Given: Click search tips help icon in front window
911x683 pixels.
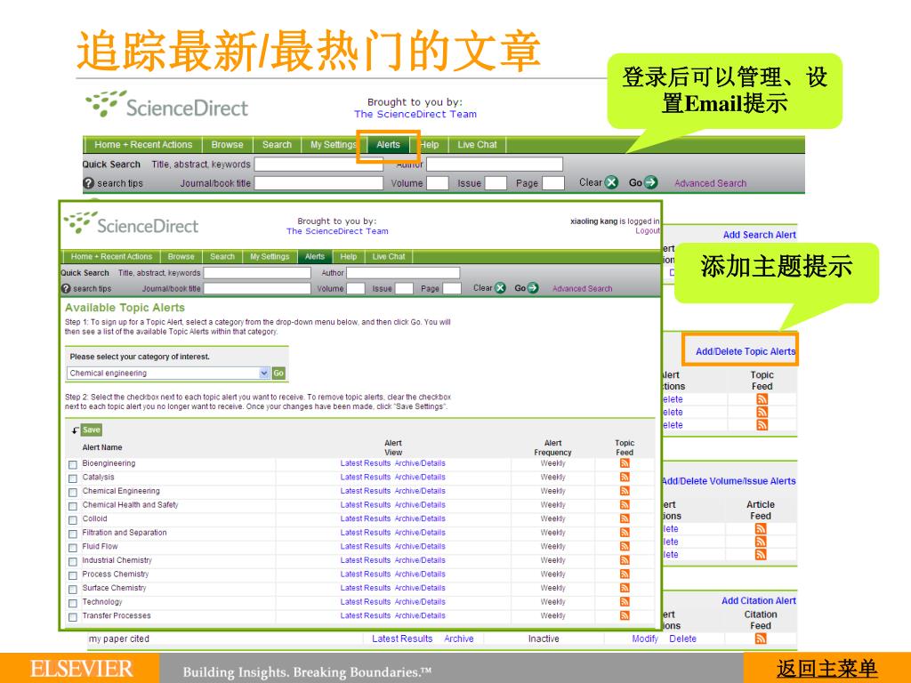Looking at the screenshot, I should (x=66, y=288).
